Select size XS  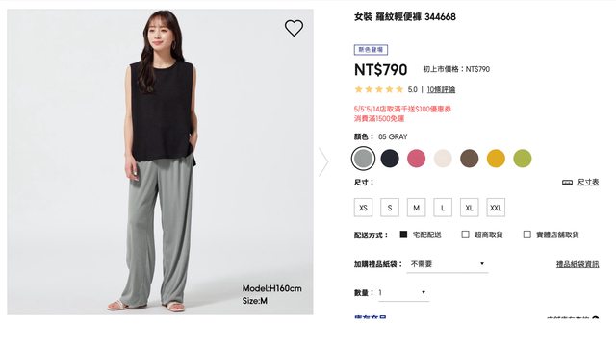click(363, 208)
